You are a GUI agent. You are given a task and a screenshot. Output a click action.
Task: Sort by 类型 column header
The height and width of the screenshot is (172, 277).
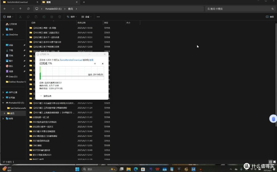[x=106, y=23]
